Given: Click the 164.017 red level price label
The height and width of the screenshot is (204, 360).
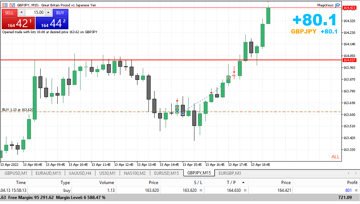Looking at the screenshot, I should (x=349, y=60).
